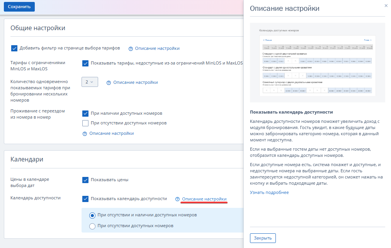This screenshot has height=248, width=391.
Task: Click Тарифы с ограничениями MinLOS и MaxLOS label
Action: [x=38, y=66]
